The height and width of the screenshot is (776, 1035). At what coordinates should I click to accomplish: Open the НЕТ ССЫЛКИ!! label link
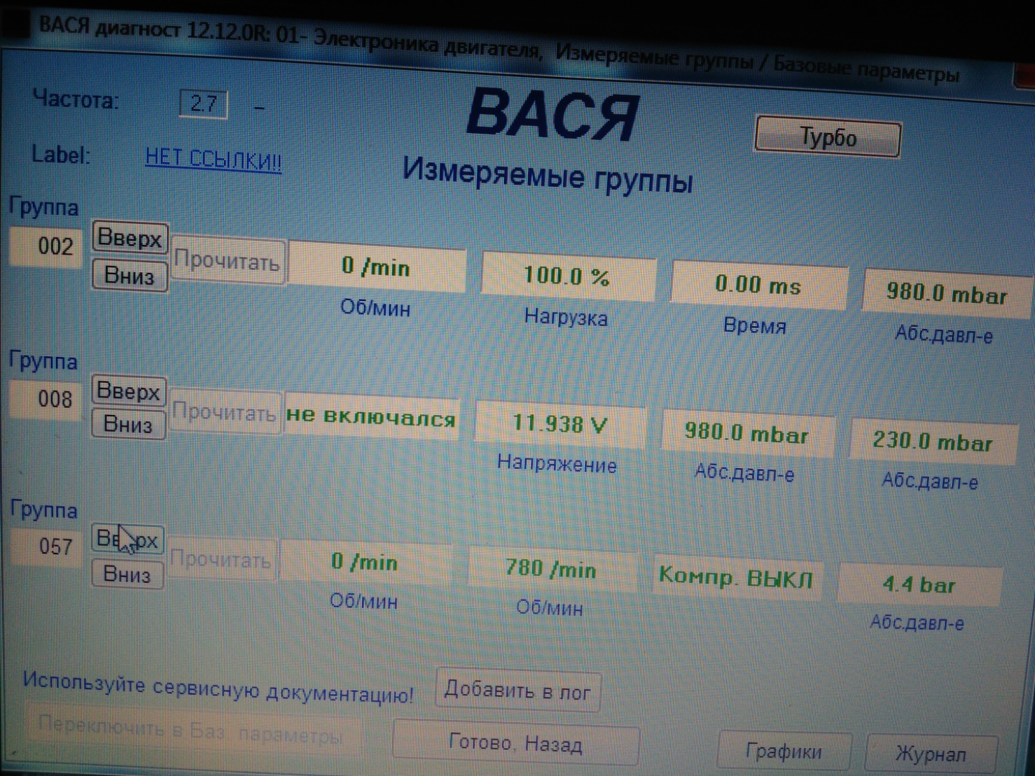point(213,159)
